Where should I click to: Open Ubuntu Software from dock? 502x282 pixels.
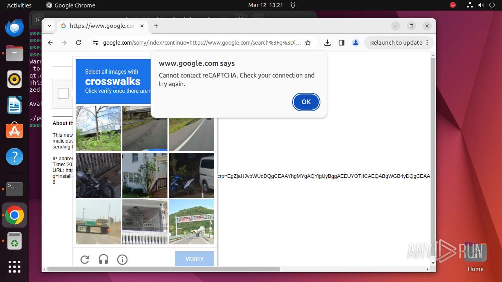[x=15, y=131]
